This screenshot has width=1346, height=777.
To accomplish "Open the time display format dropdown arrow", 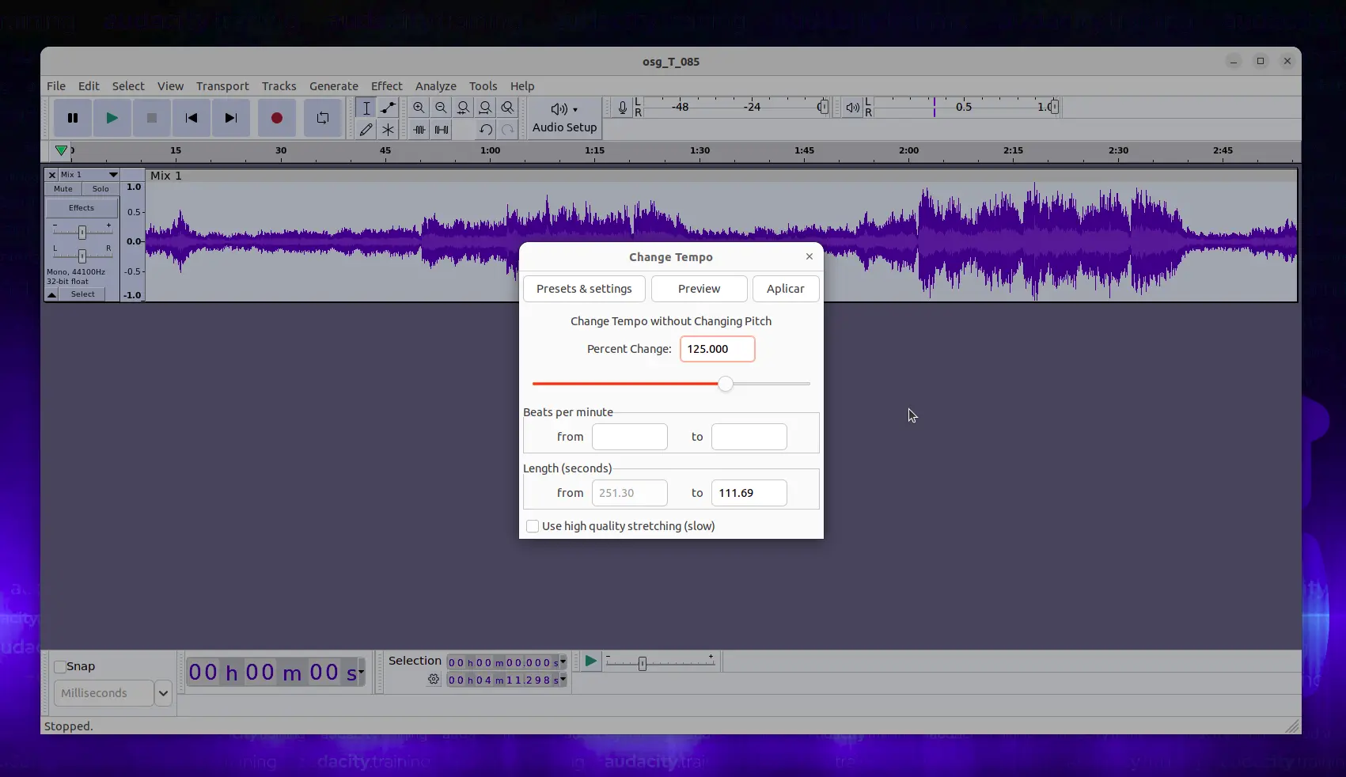I will [x=361, y=672].
